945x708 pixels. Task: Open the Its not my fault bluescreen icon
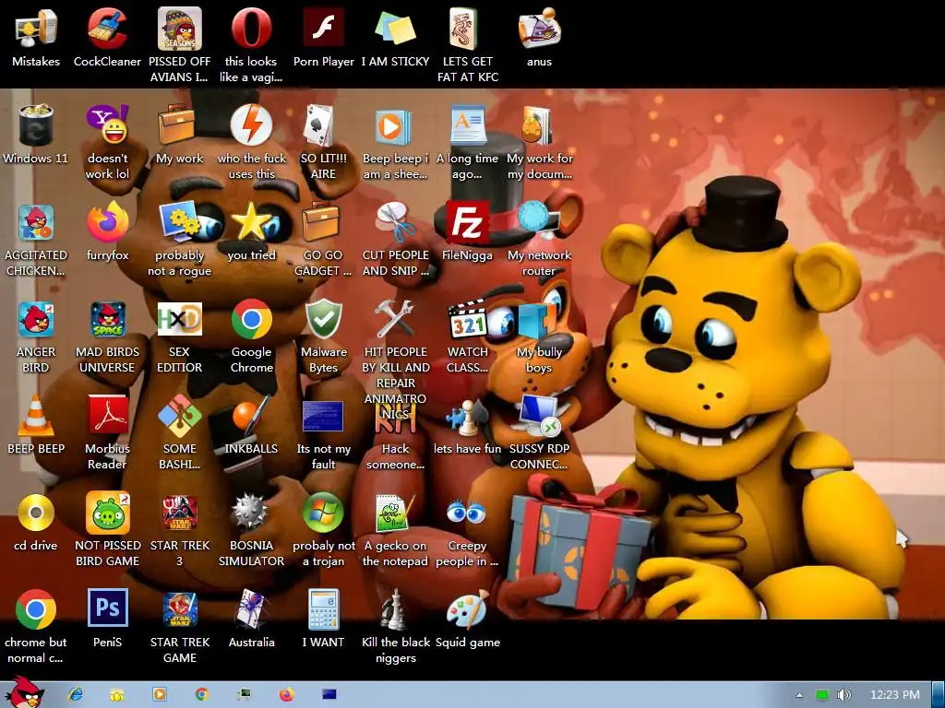tap(324, 417)
